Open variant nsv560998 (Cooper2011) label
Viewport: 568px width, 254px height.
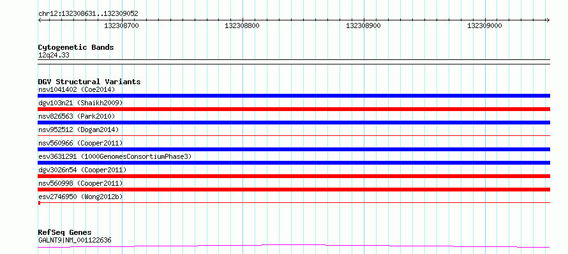pyautogui.click(x=80, y=183)
